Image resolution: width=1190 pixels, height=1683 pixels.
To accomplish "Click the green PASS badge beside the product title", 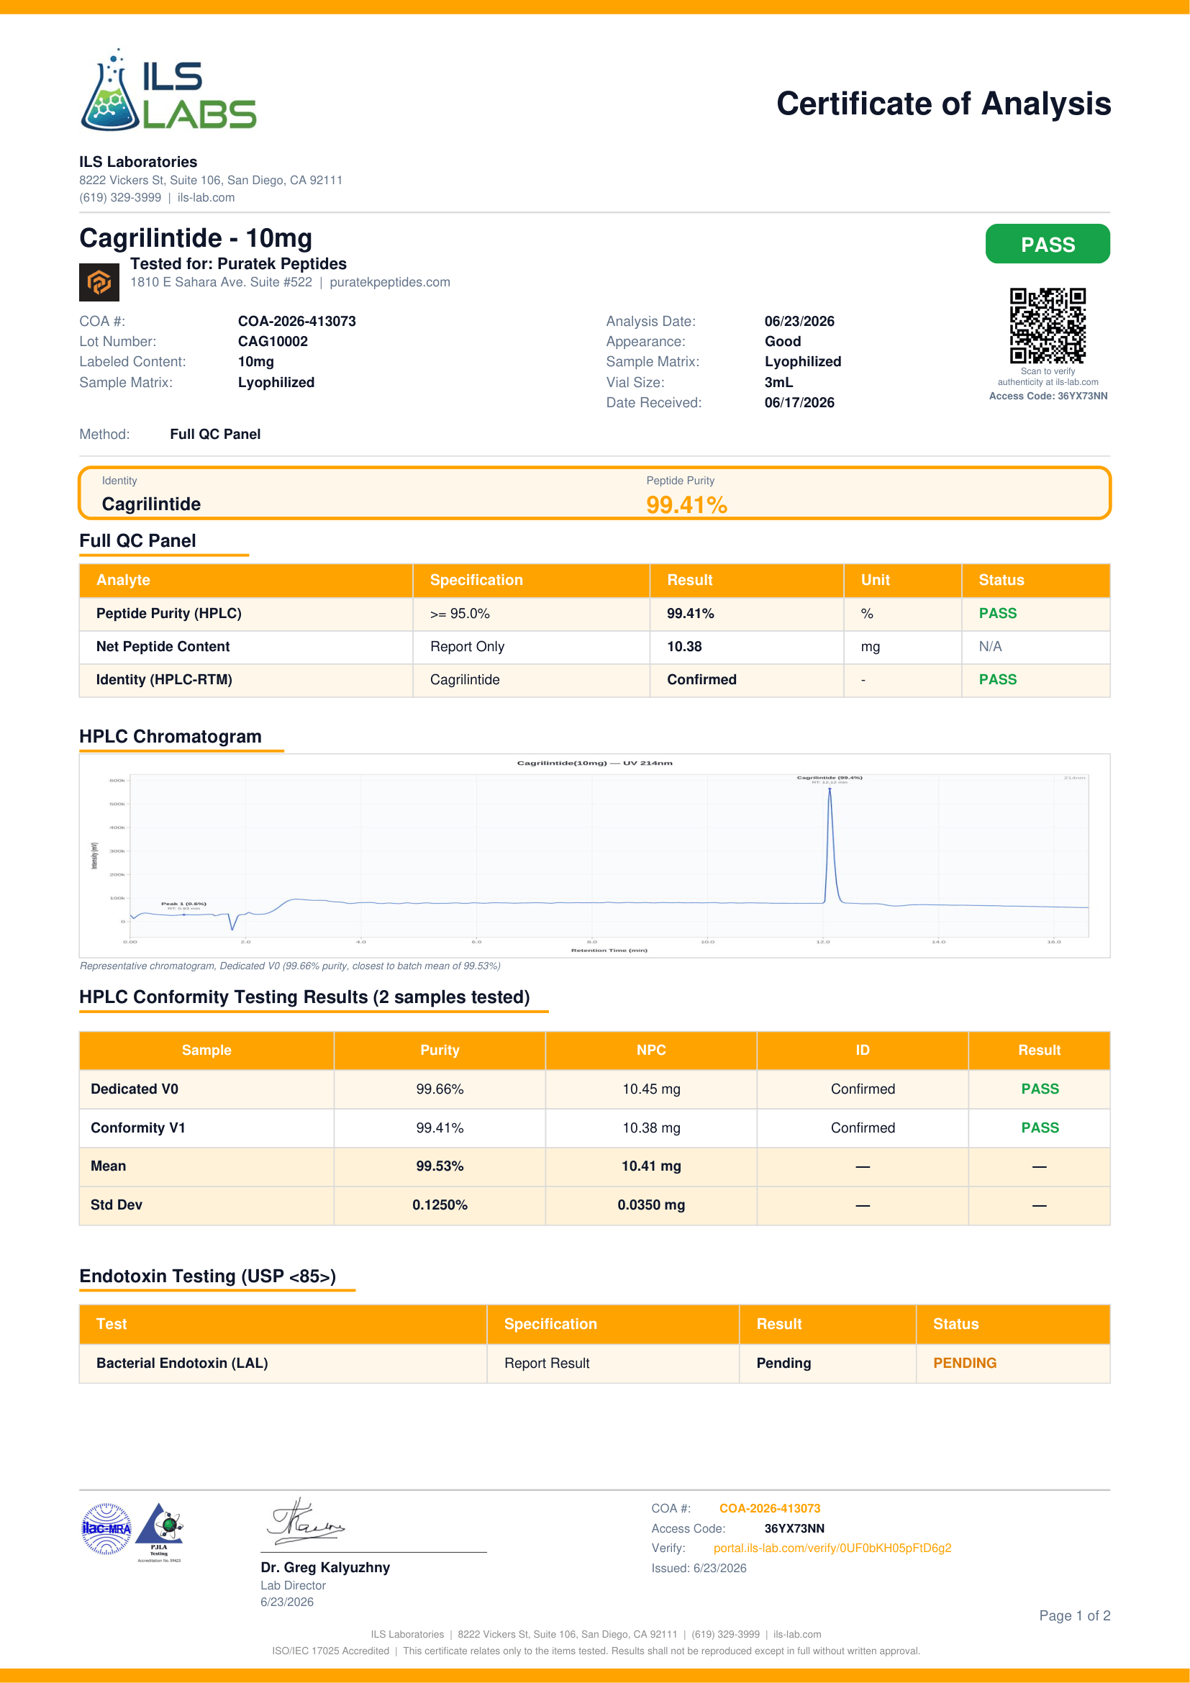I will [1047, 244].
